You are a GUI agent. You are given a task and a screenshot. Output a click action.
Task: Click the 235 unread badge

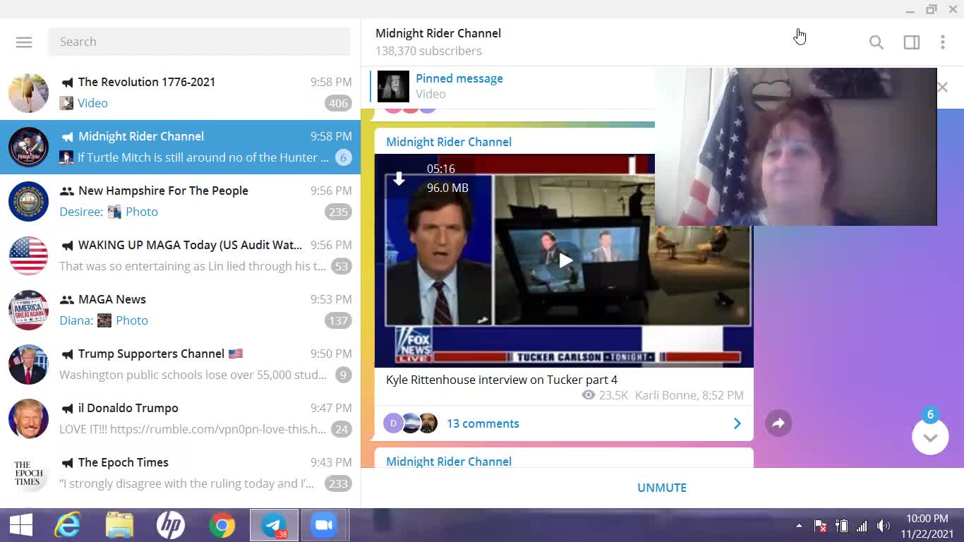pyautogui.click(x=338, y=212)
